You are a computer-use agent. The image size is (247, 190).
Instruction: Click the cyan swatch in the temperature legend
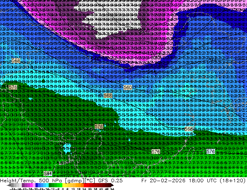47,185
